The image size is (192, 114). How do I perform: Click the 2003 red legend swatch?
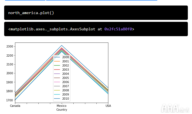tap(57, 70)
